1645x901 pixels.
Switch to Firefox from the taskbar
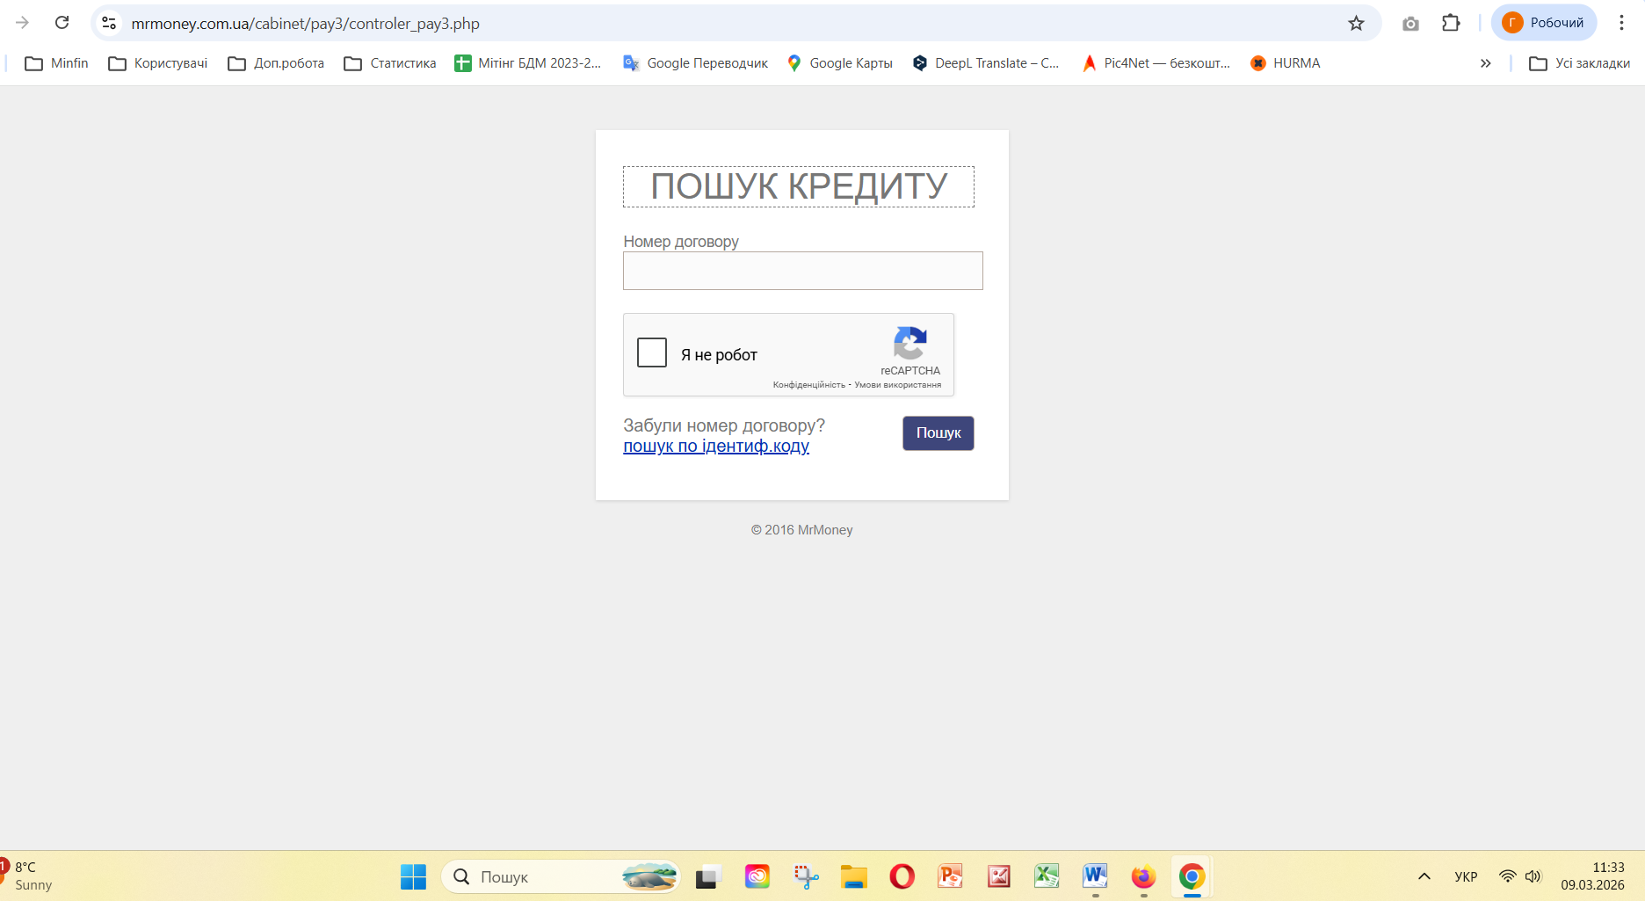pyautogui.click(x=1143, y=876)
